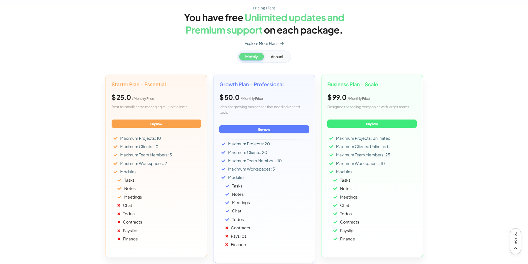
Task: Click the blue checkmark beside Growth Todos
Action: [x=227, y=220]
